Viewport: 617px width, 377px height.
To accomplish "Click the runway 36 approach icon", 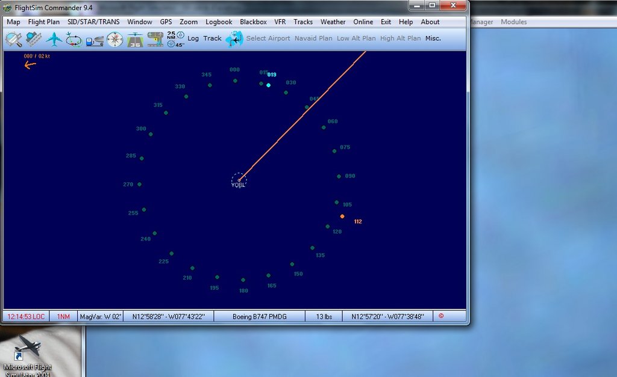I will [135, 40].
